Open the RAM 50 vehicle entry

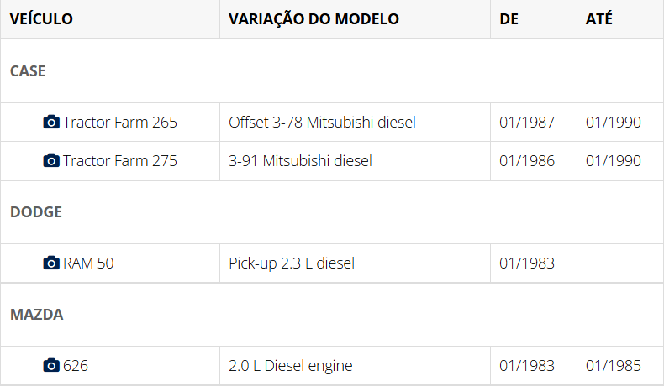click(88, 263)
